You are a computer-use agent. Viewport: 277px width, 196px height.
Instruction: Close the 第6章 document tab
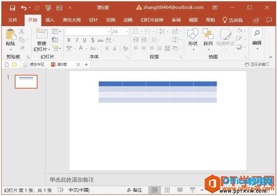[x=78, y=65]
